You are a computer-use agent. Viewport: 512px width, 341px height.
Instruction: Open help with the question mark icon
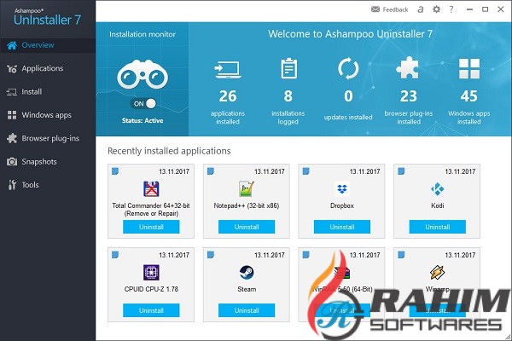tap(451, 9)
